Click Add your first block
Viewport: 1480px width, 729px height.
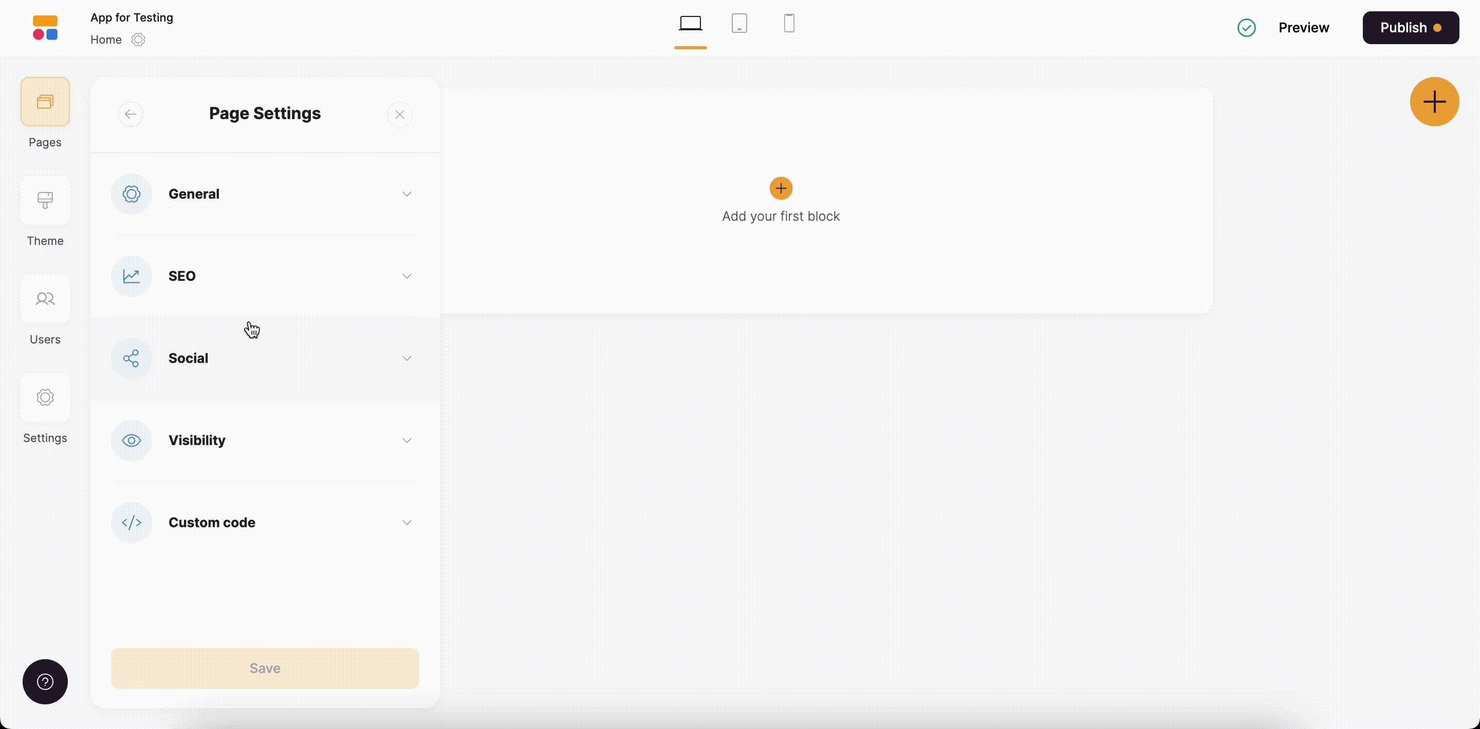tap(781, 188)
